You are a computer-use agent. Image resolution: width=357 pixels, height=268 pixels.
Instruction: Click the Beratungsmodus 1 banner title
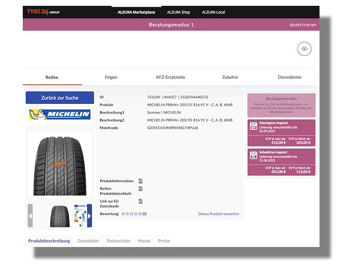pos(171,25)
